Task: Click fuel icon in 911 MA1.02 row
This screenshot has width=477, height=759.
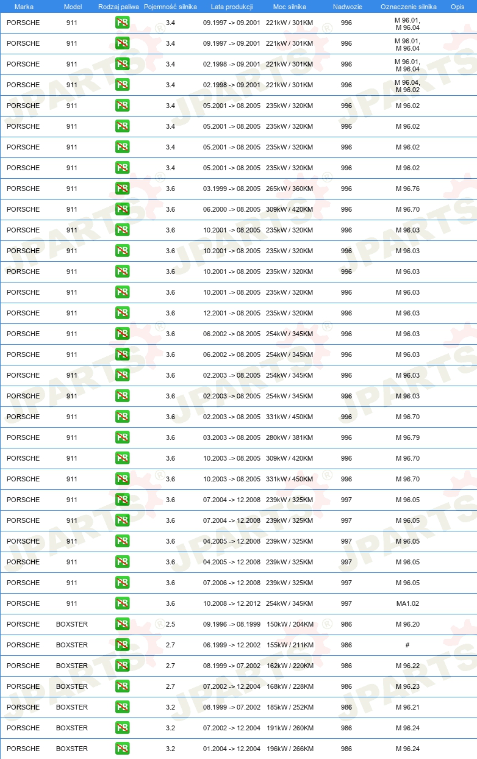Action: [x=122, y=603]
